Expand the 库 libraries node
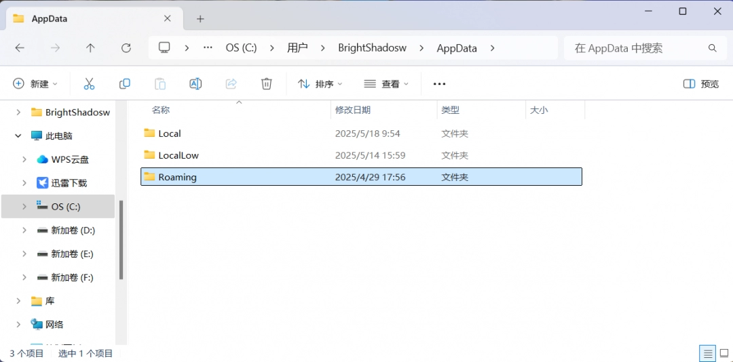This screenshot has height=362, width=733. click(x=18, y=301)
